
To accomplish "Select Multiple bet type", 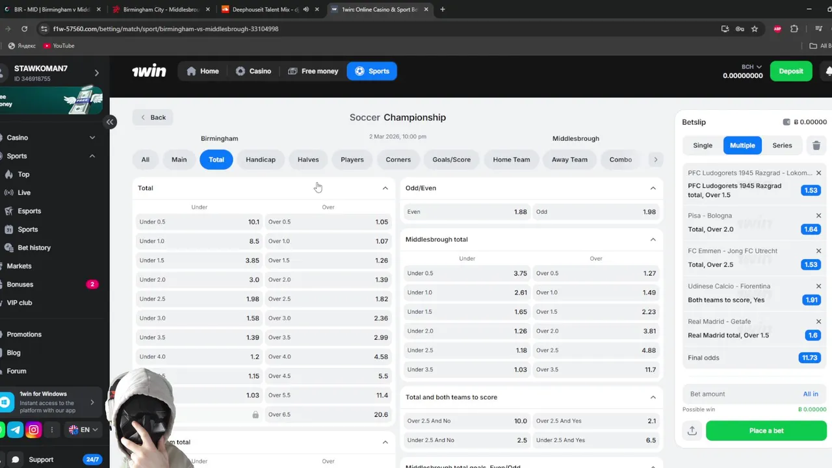I will [742, 146].
